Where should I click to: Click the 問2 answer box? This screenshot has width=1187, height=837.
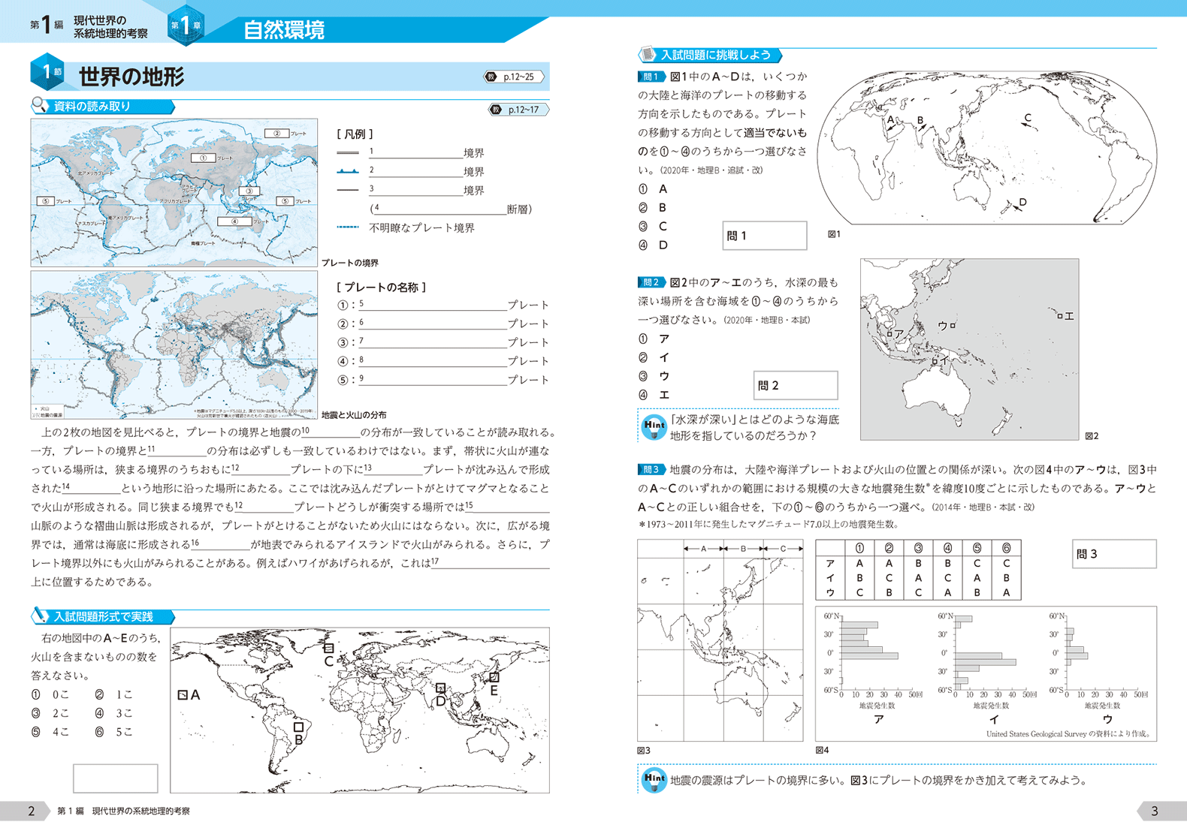pos(796,385)
